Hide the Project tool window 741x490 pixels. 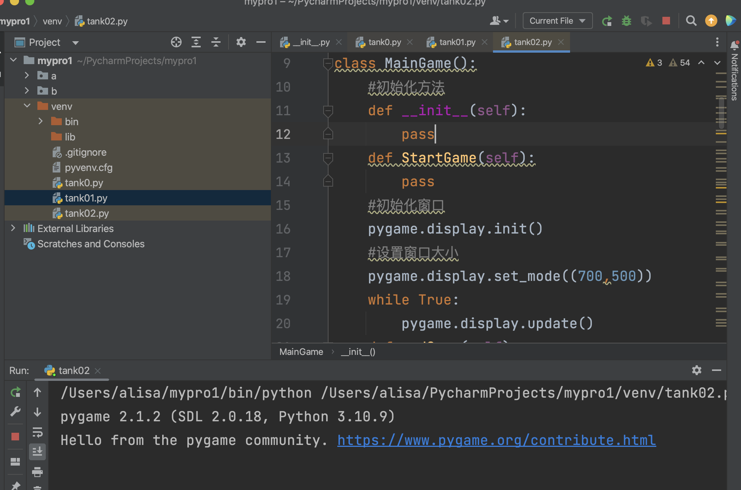pos(261,42)
